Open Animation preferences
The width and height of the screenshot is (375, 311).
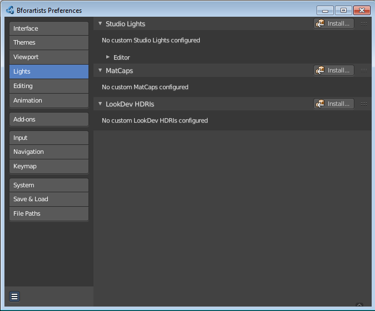49,100
